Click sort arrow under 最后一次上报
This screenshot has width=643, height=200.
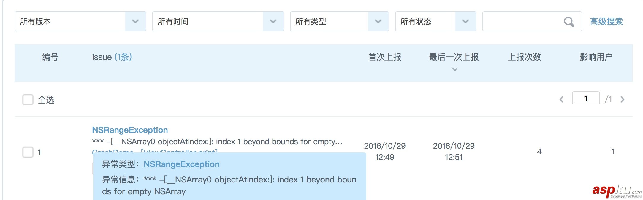(x=454, y=69)
